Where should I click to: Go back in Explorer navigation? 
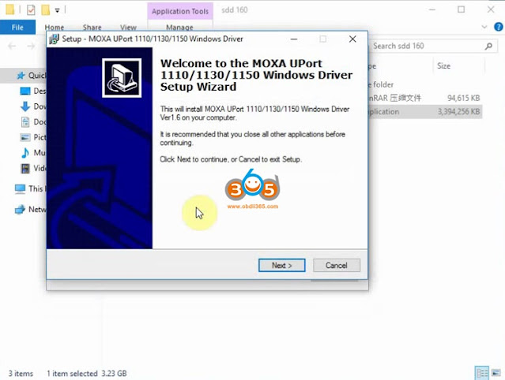coord(12,47)
